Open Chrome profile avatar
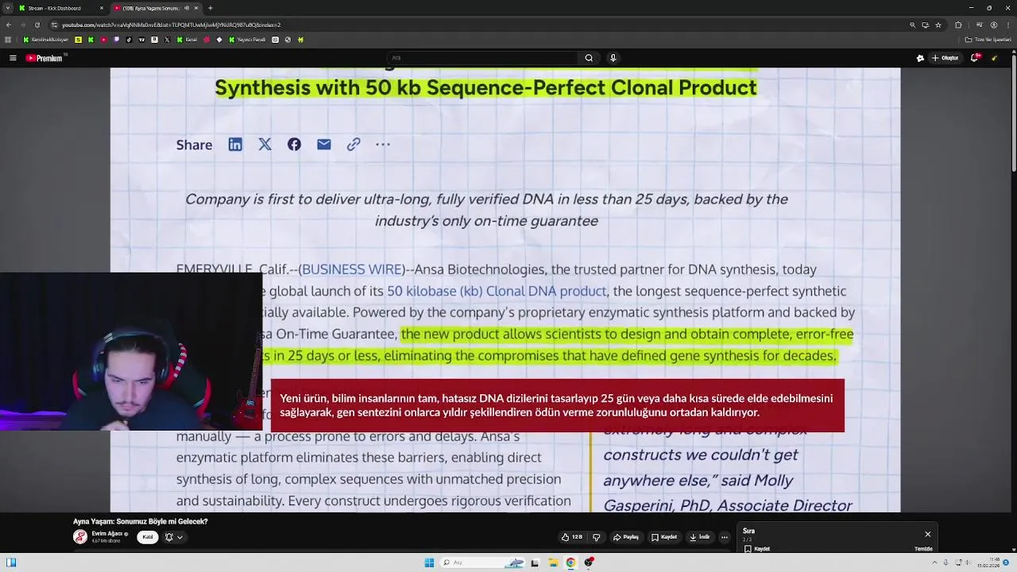The image size is (1017, 572). pos(994,25)
